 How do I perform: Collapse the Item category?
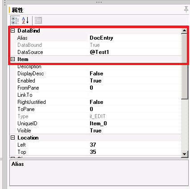tap(13, 59)
